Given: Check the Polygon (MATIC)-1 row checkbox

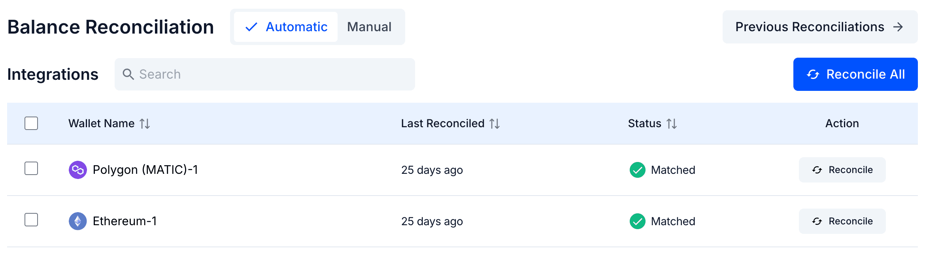Looking at the screenshot, I should tap(31, 169).
